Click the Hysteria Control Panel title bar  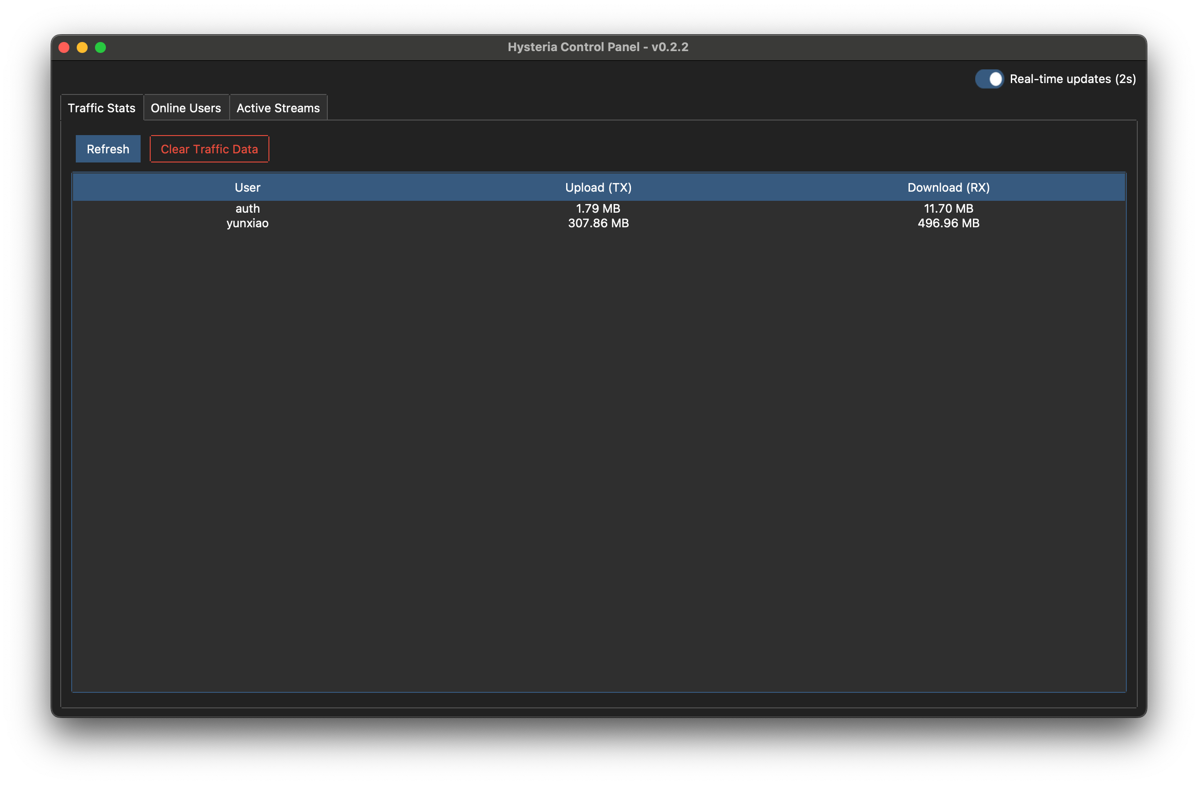point(598,47)
